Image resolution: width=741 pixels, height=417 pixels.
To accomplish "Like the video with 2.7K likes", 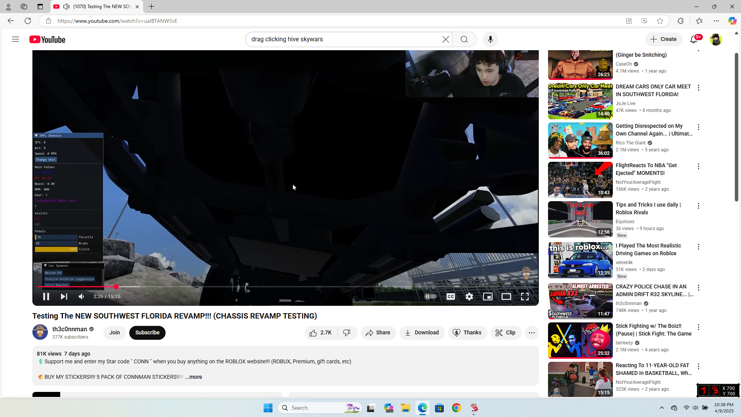I will pyautogui.click(x=321, y=333).
